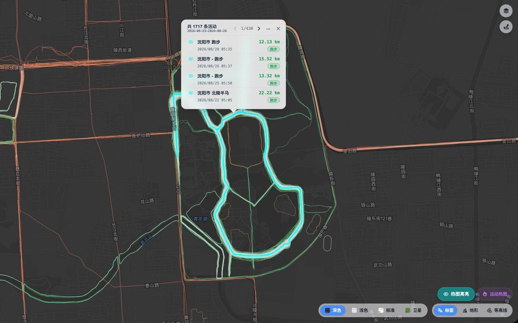Toggle the 热图高亮 heatmap highlight
The width and height of the screenshot is (518, 323).
click(x=456, y=294)
